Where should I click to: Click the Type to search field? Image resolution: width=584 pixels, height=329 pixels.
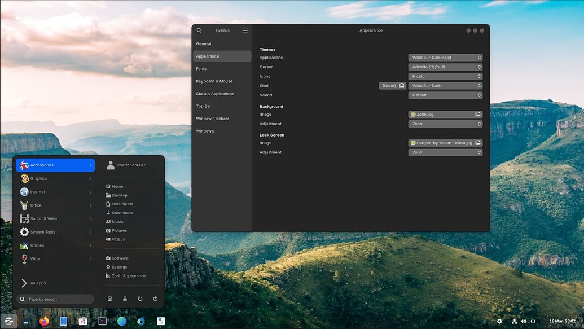pos(55,299)
